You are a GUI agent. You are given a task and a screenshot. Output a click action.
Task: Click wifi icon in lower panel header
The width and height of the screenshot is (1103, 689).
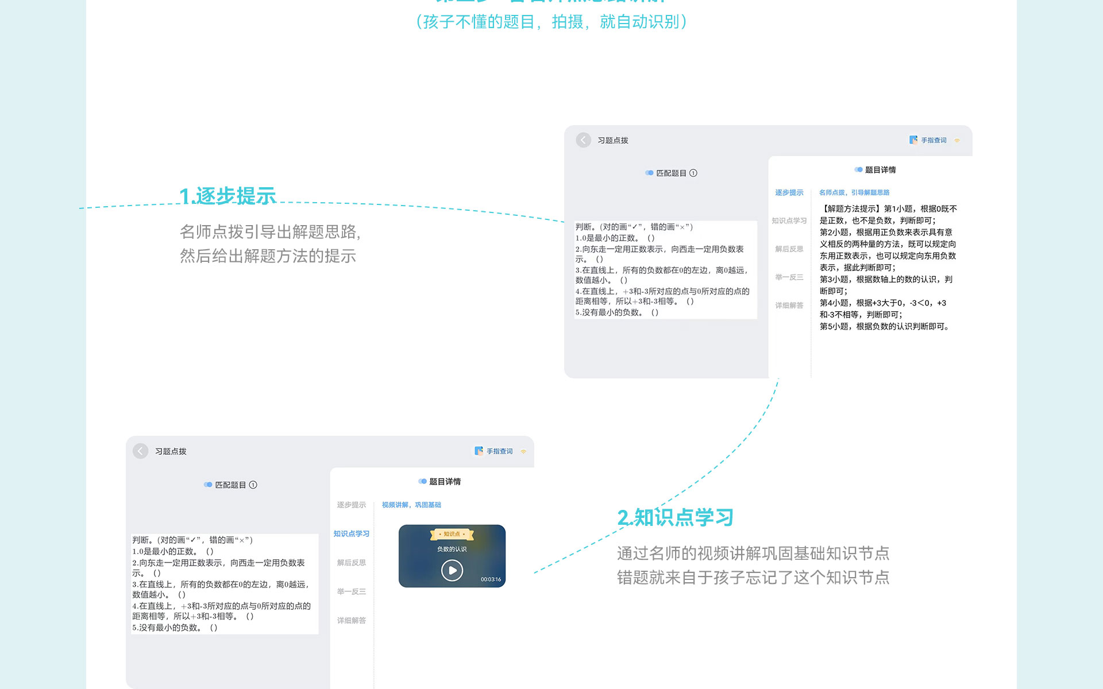tap(523, 452)
